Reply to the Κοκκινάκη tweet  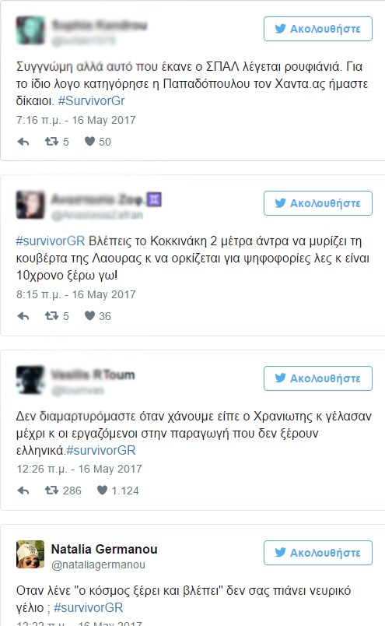[x=23, y=316]
